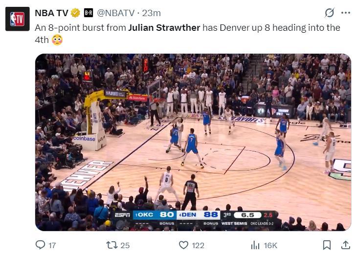Open the NBA TV display name link
This screenshot has width=356, height=253.
[x=51, y=13]
